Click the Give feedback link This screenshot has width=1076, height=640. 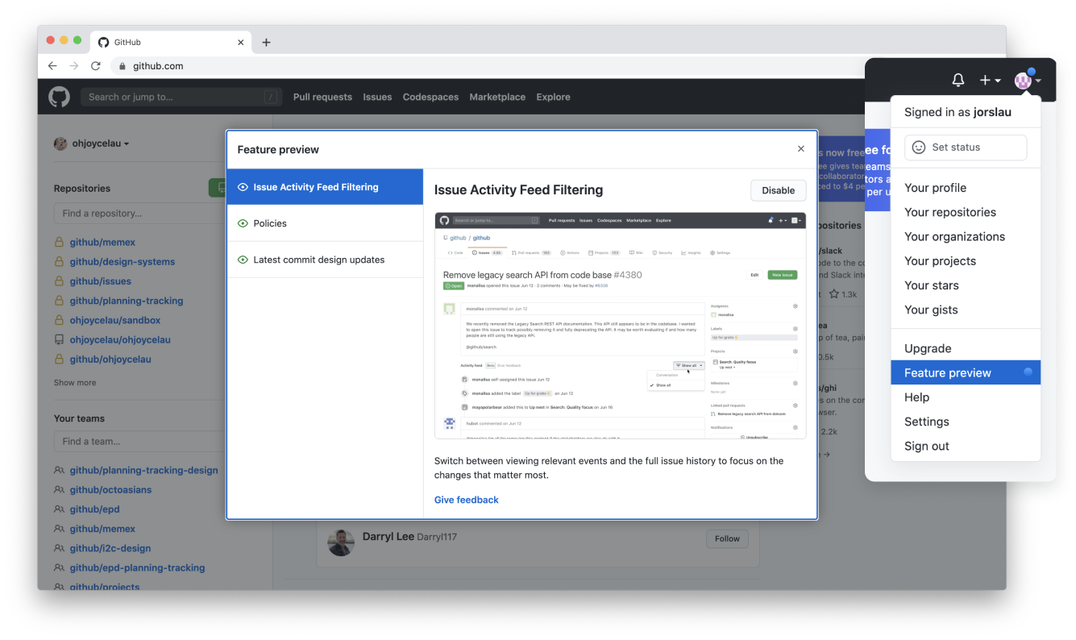pyautogui.click(x=466, y=500)
